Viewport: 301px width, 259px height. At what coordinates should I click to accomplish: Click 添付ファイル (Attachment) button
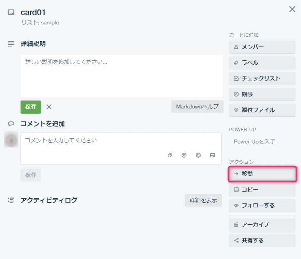coord(262,110)
